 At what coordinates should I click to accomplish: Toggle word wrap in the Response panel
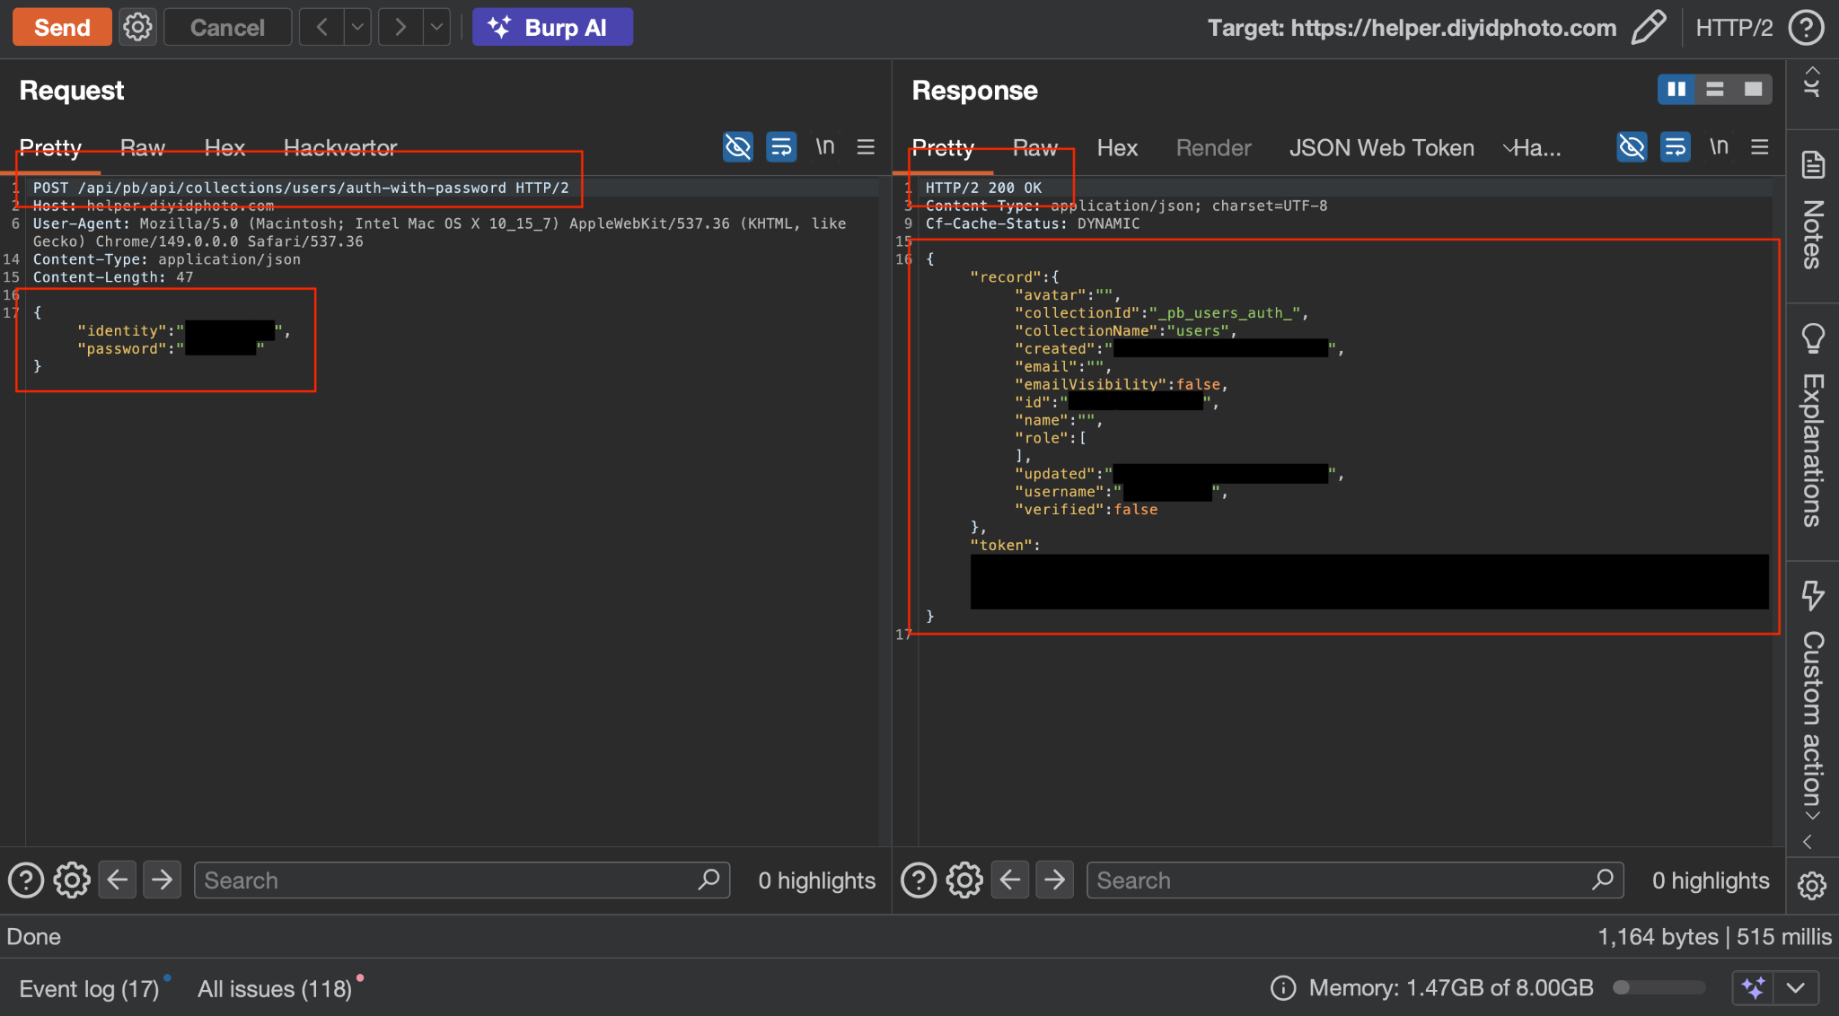tap(1675, 147)
